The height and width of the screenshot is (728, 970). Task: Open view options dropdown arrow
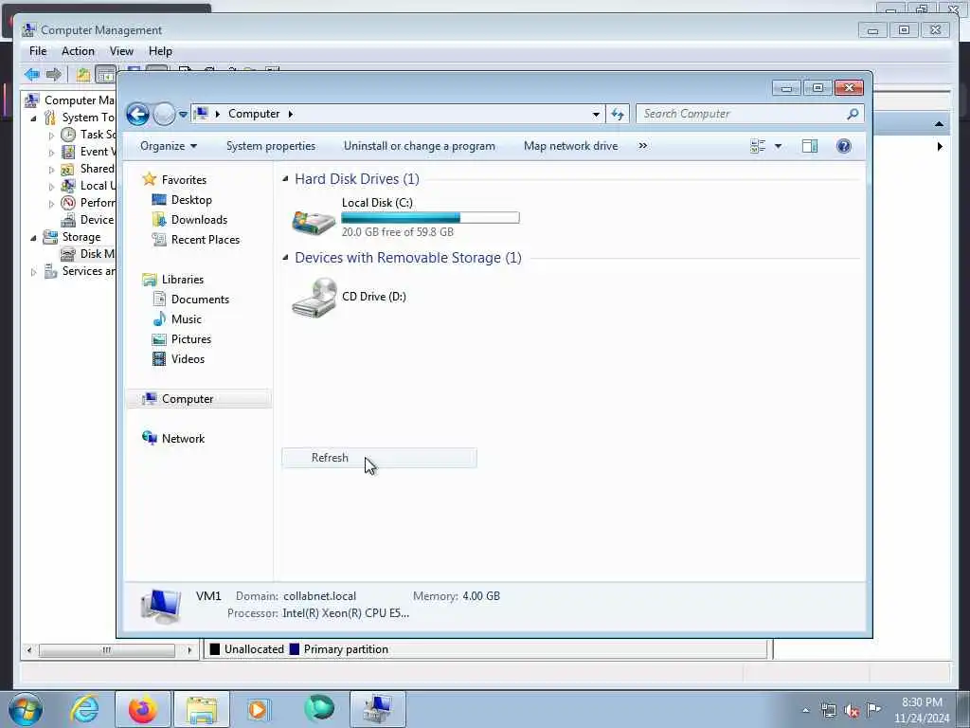pyautogui.click(x=779, y=146)
